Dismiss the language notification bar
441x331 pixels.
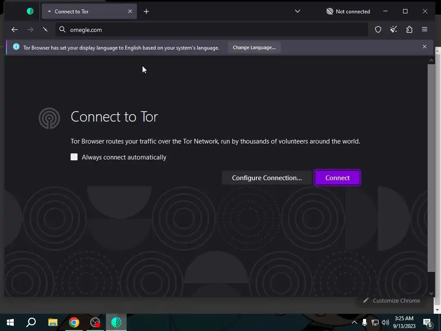tap(424, 47)
